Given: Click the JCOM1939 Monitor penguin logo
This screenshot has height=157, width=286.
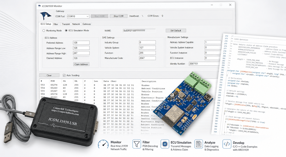Looking at the screenshot, I should pyautogui.click(x=45, y=16).
